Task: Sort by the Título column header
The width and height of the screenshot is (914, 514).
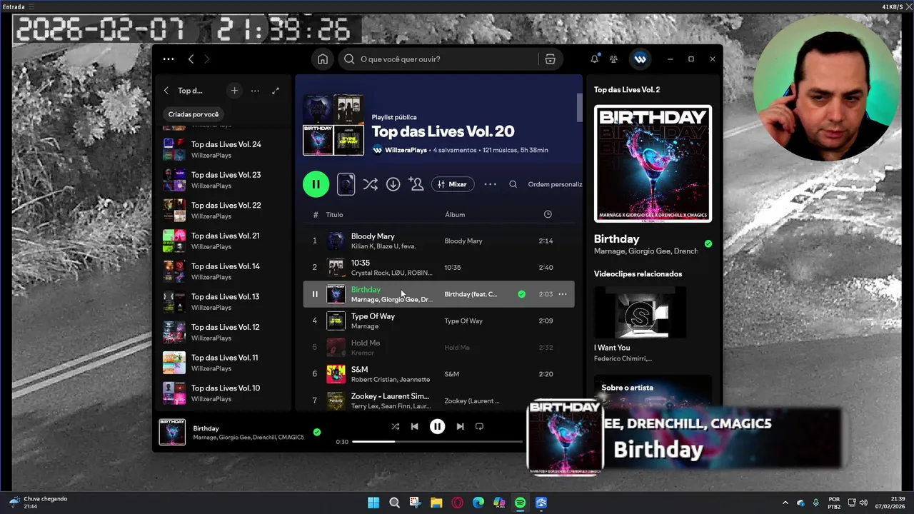Action: click(x=334, y=214)
